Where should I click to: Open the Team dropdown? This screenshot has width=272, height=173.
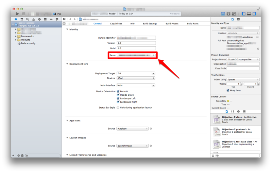pyautogui.click(x=136, y=55)
